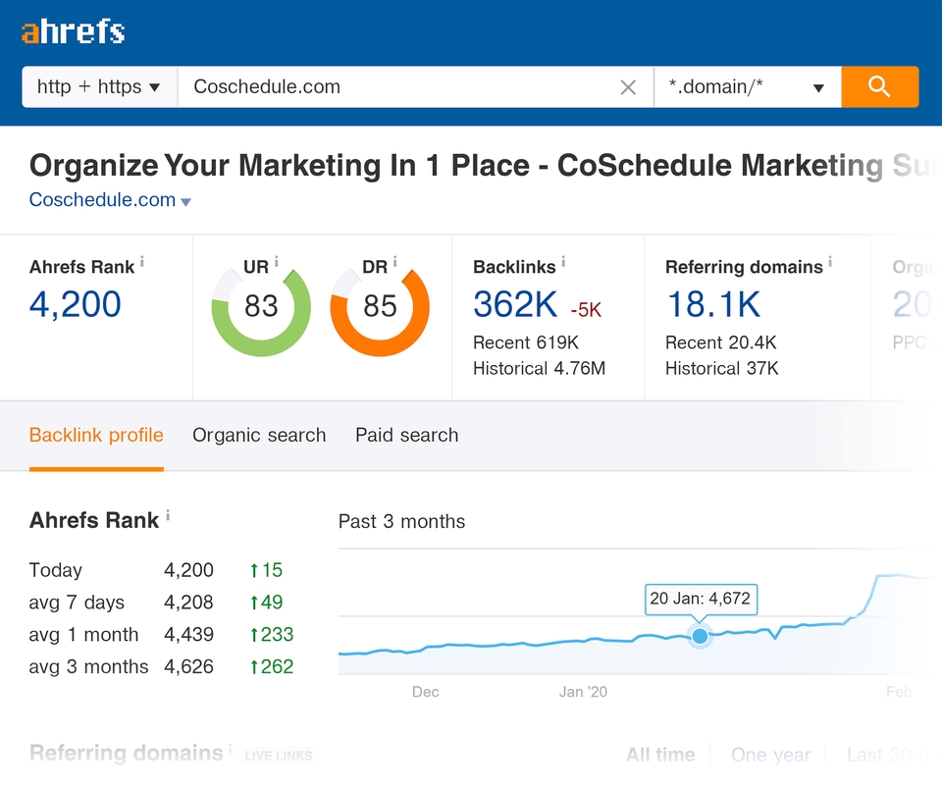Viewport: 942px width, 787px height.
Task: Open the 18.1K referring domains link
Action: click(713, 304)
